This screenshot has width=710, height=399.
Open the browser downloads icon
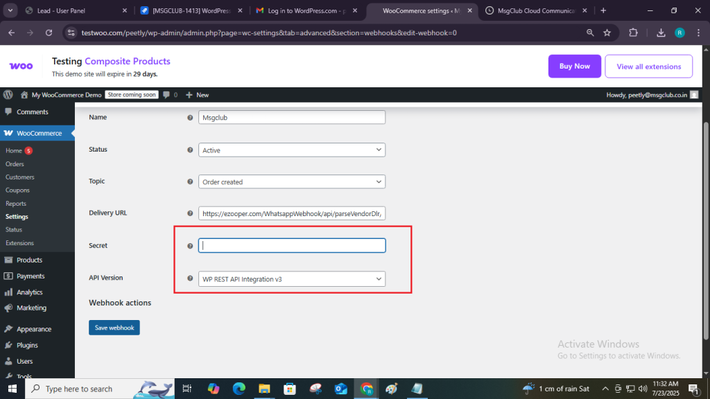click(661, 33)
